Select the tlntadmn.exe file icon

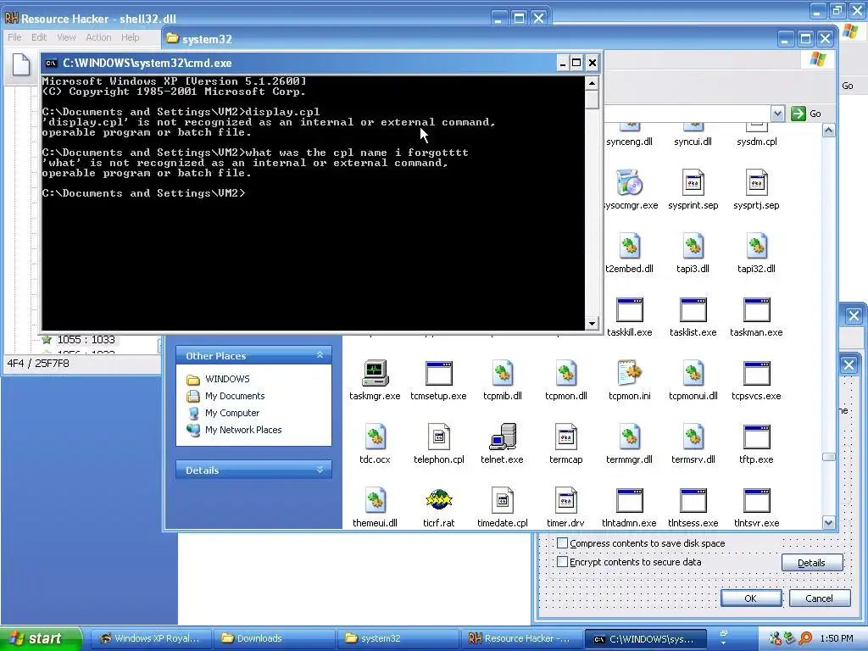[630, 500]
